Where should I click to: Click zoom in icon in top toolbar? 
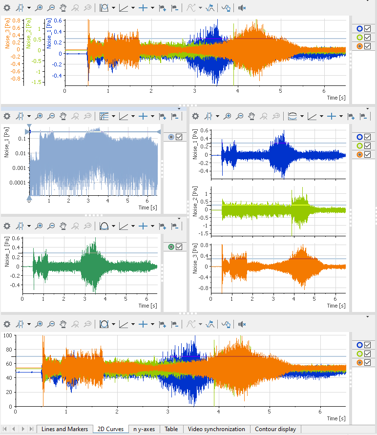pyautogui.click(x=39, y=8)
